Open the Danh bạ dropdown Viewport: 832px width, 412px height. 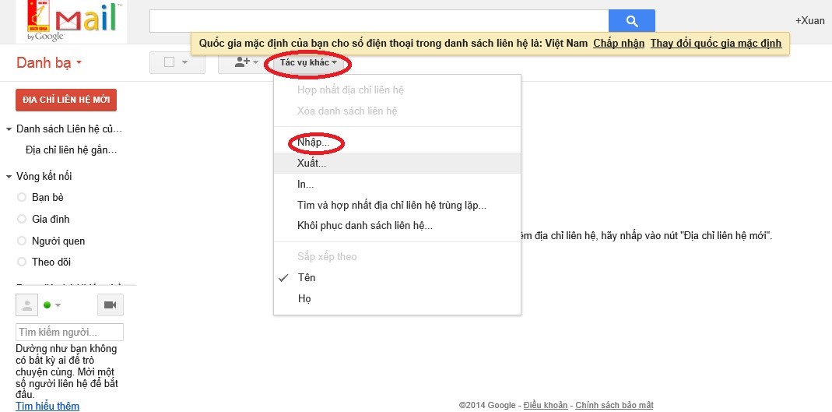pos(49,63)
